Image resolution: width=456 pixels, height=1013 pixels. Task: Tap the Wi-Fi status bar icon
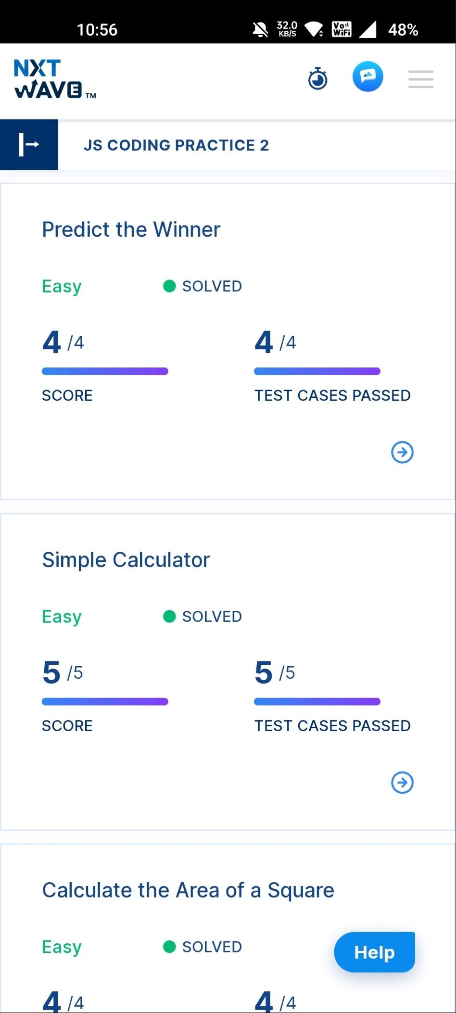click(315, 29)
